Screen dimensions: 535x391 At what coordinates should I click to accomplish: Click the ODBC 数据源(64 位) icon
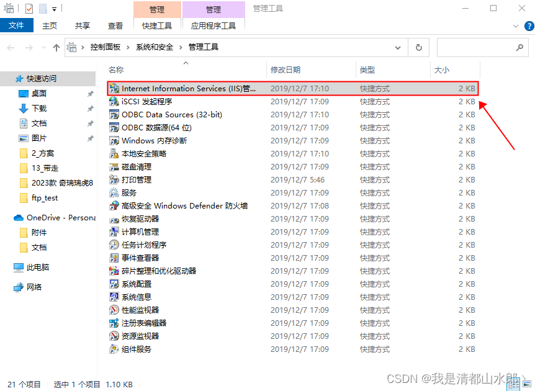[114, 128]
